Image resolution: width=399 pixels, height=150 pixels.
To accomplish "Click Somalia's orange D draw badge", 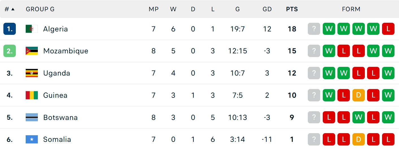I will coord(359,139).
